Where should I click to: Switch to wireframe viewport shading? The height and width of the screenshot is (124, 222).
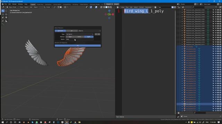104,7
